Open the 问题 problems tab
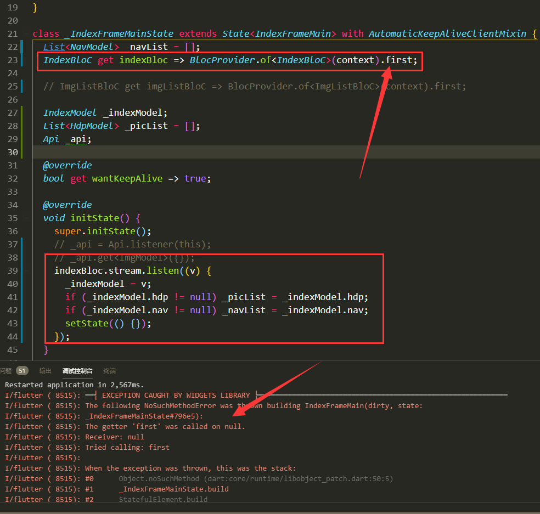540x514 pixels. (x=6, y=371)
